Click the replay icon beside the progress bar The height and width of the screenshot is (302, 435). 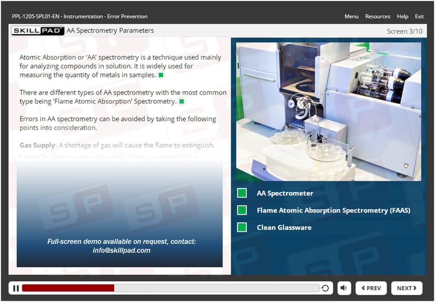pos(325,288)
